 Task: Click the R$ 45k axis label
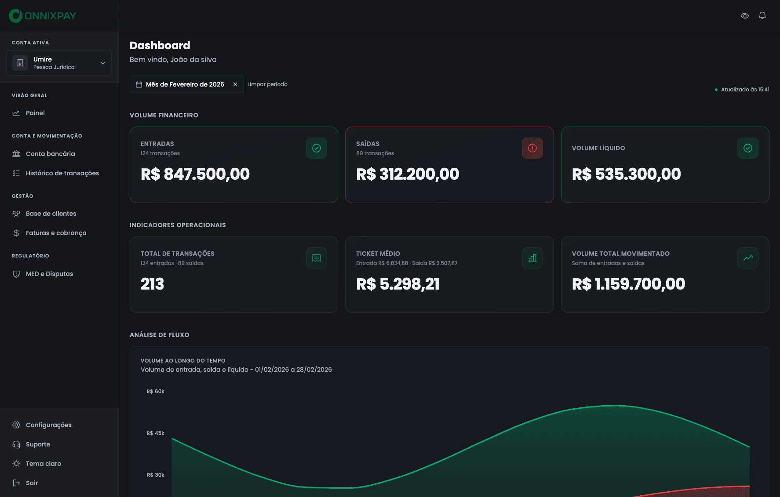[x=156, y=433]
